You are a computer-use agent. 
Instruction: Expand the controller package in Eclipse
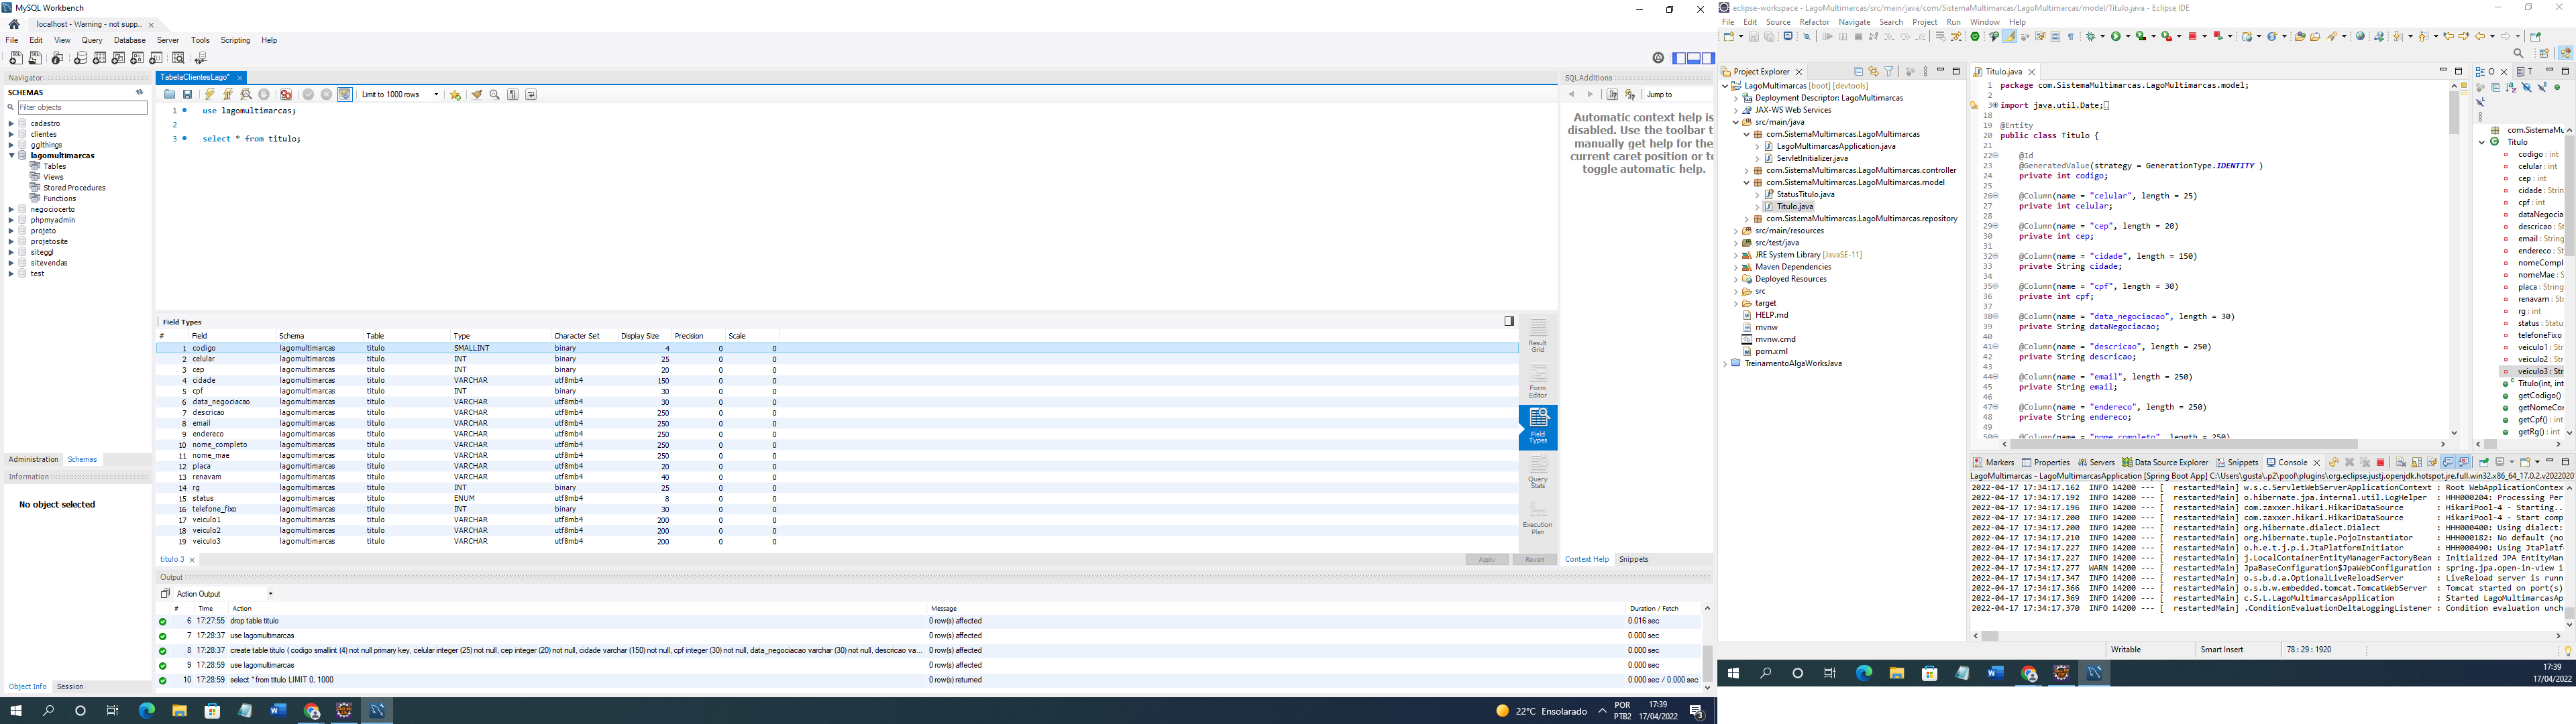(1746, 170)
